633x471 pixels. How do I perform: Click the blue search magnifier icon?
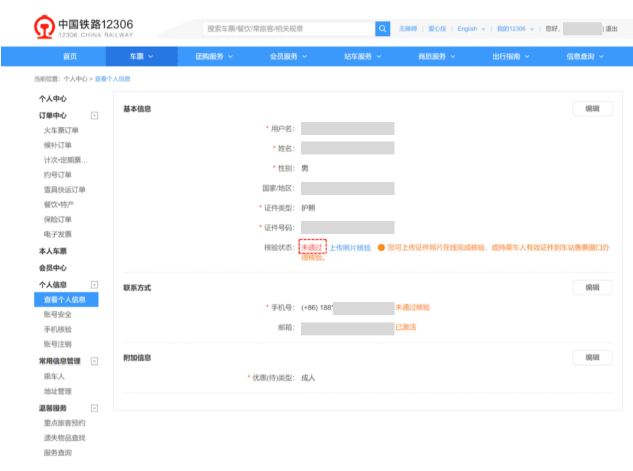coord(383,28)
